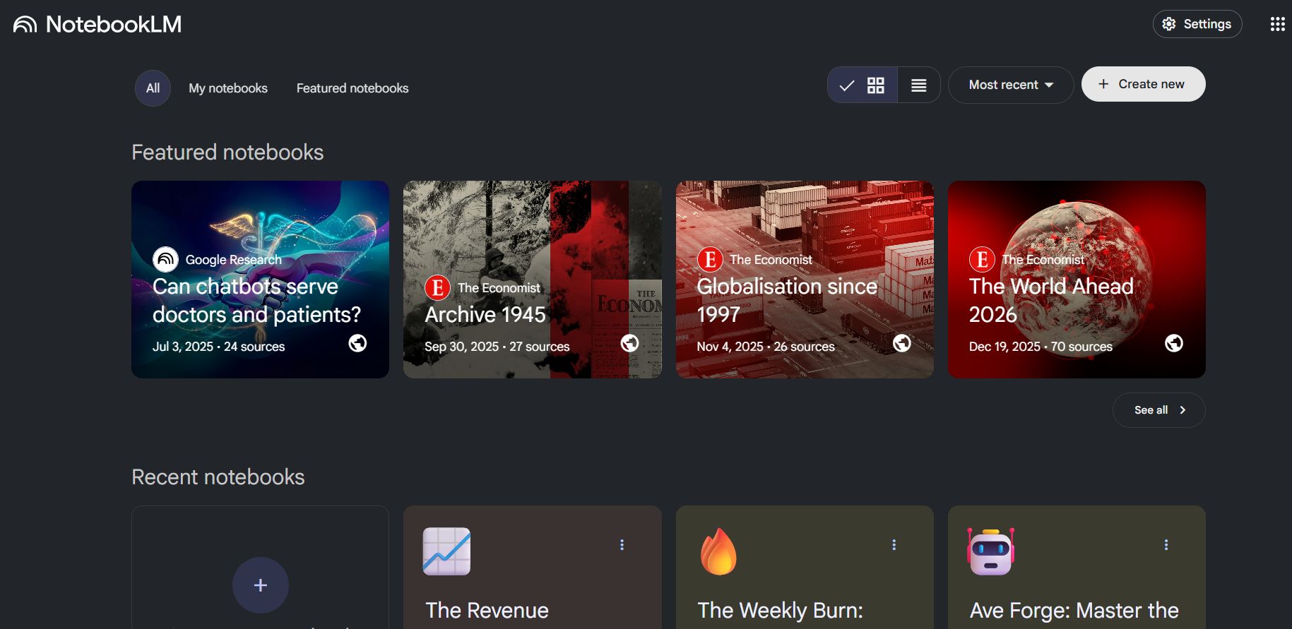Click The Economist logo on World Ahead card
Screen dimensions: 1292x629
point(982,259)
